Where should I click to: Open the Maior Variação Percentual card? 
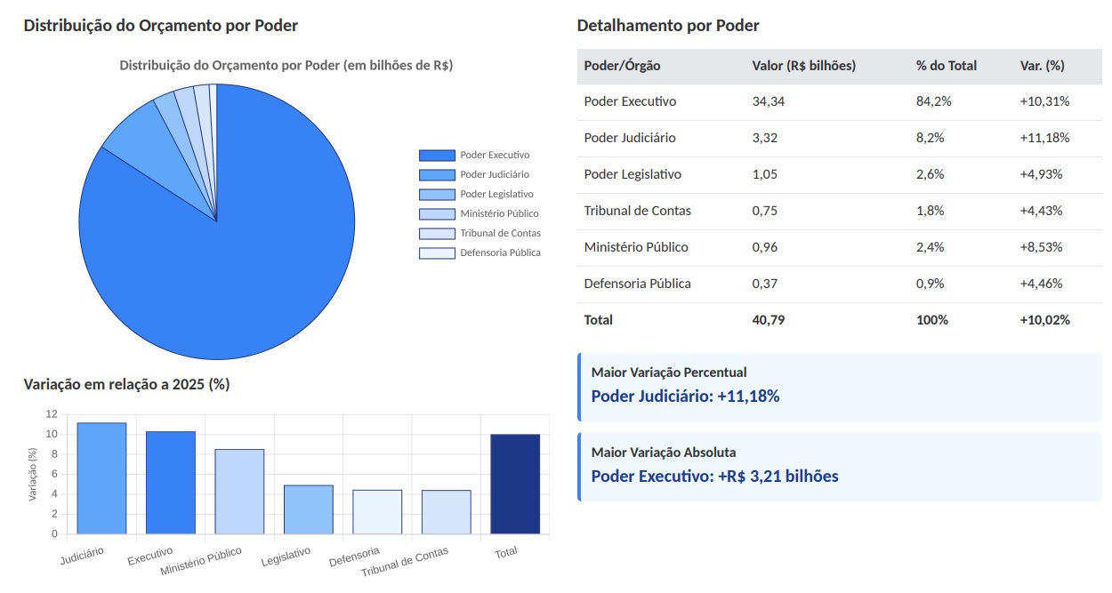click(840, 386)
